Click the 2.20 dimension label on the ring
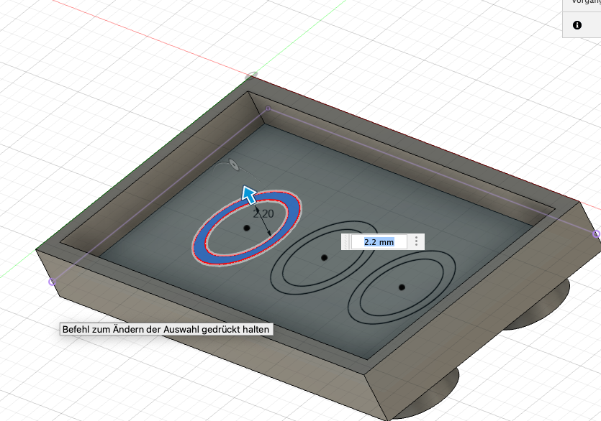The image size is (601, 421). click(263, 213)
